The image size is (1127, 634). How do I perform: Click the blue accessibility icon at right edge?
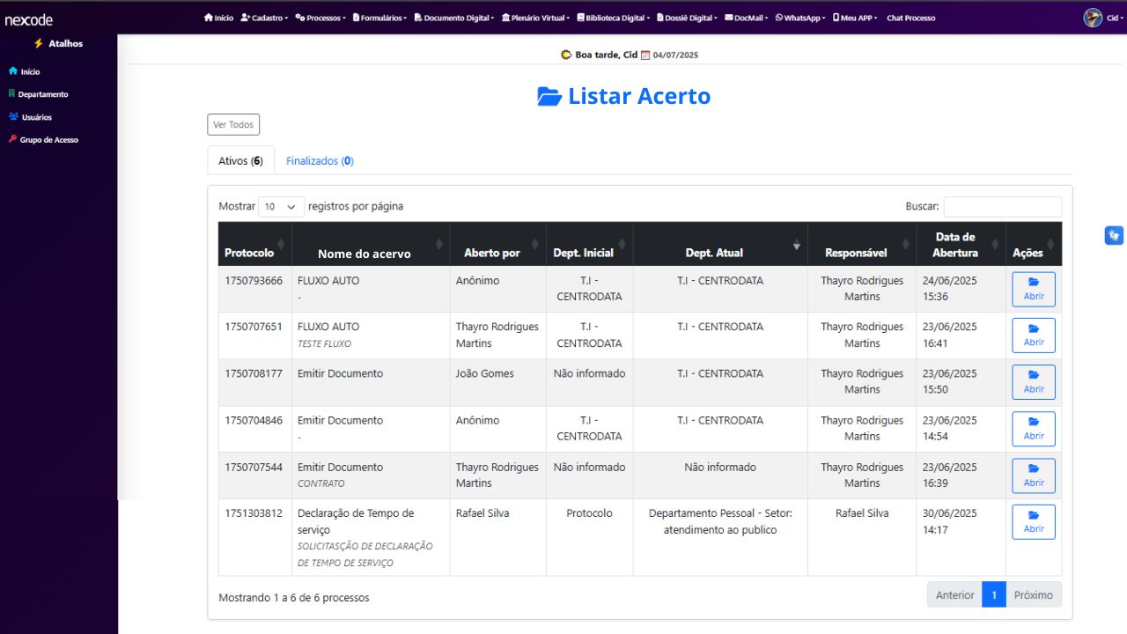(x=1114, y=235)
